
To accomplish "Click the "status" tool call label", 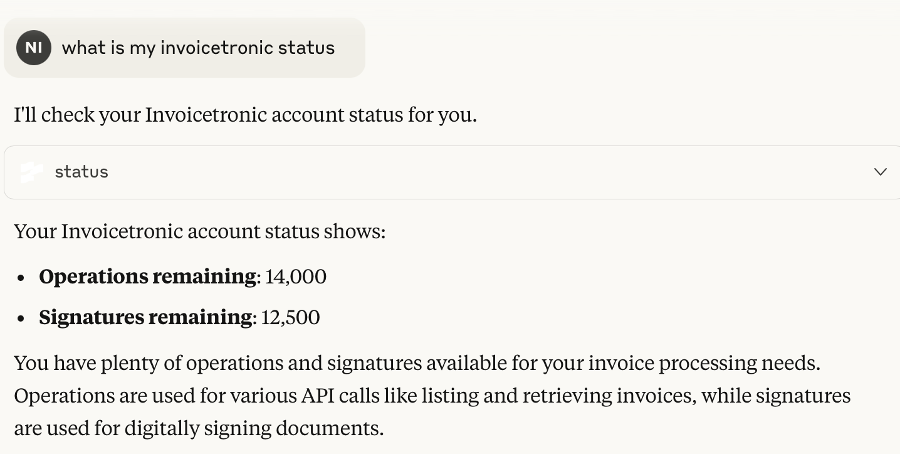I will click(x=81, y=172).
